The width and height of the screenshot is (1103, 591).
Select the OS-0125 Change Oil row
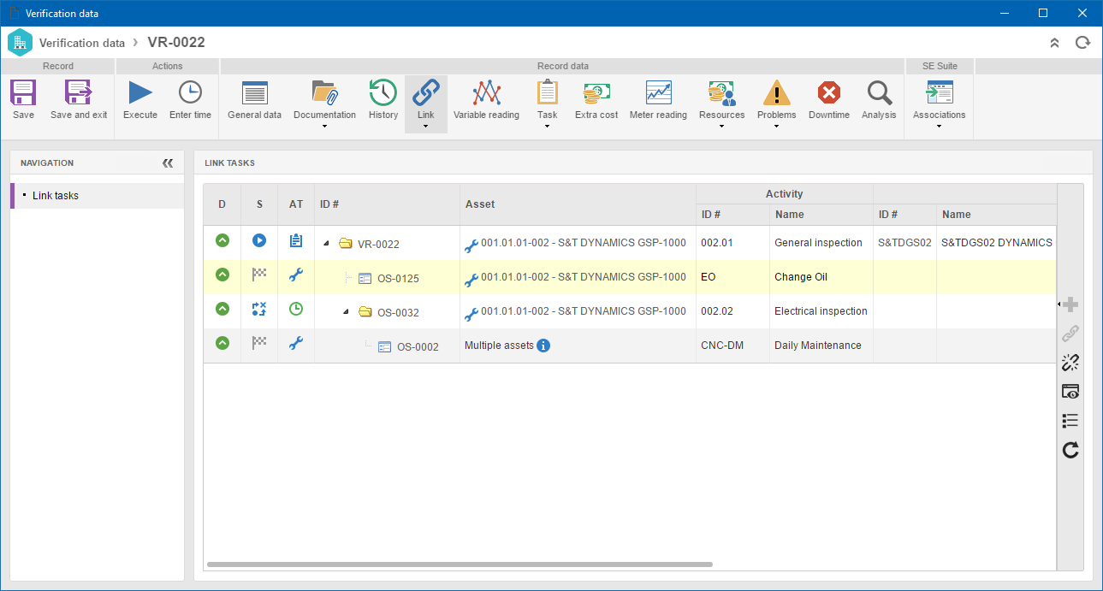click(x=630, y=277)
